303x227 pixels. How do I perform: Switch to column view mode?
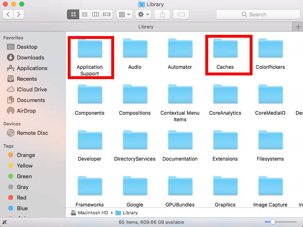tap(96, 14)
